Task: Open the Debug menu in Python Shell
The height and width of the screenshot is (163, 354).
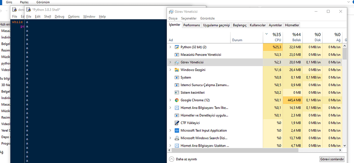Action: pyautogui.click(x=59, y=16)
